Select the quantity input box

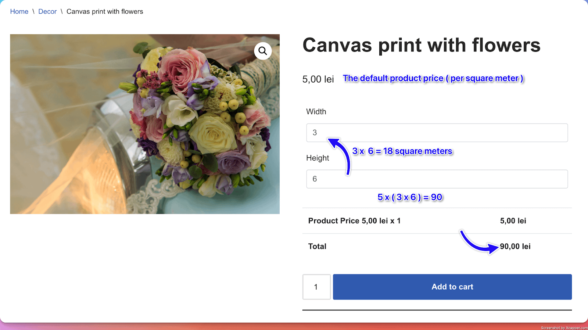pyautogui.click(x=316, y=287)
